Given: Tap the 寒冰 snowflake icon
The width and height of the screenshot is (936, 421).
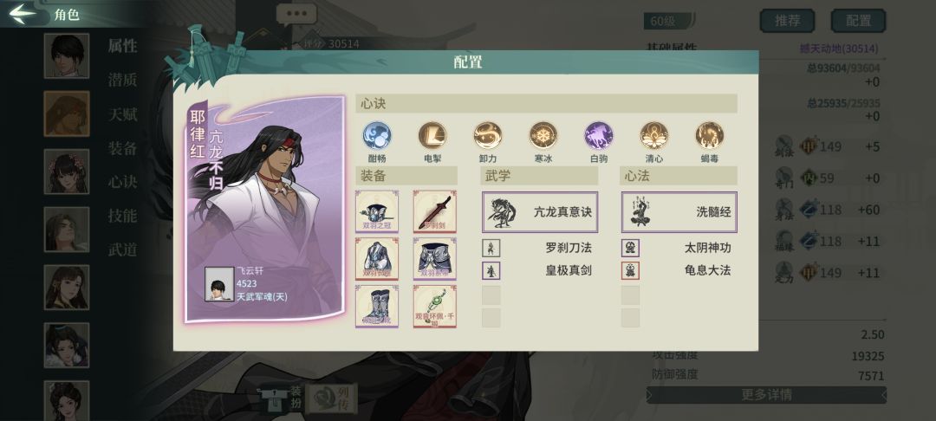Looking at the screenshot, I should tap(543, 135).
